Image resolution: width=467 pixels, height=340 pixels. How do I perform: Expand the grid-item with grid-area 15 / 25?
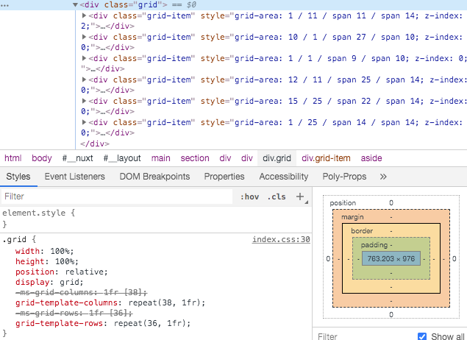click(84, 101)
